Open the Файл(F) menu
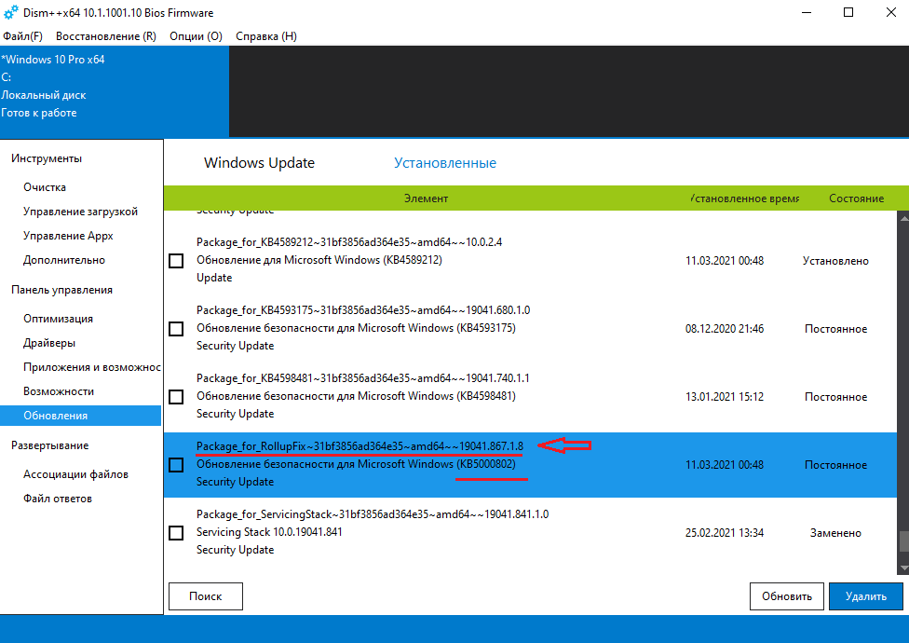 point(22,36)
